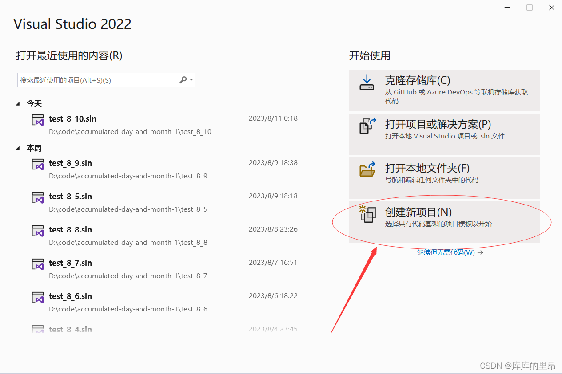Collapse the 本周 group
Viewport: 562px width, 374px height.
[x=18, y=148]
